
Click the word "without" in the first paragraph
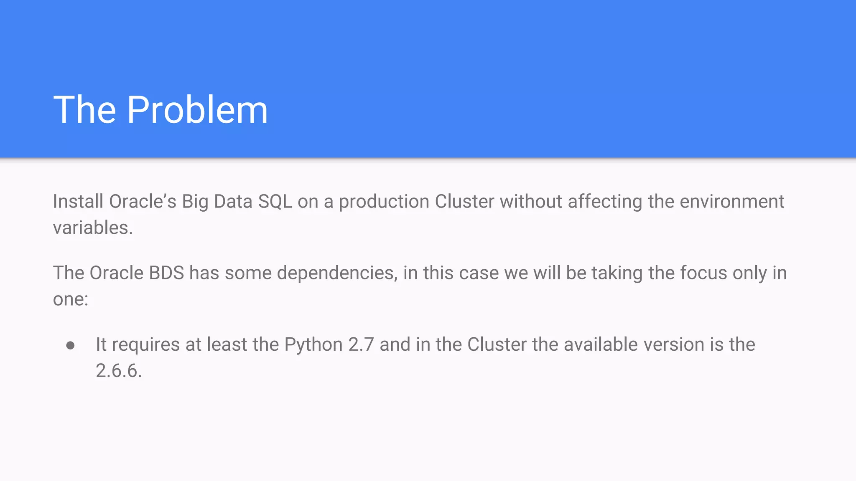[x=531, y=202]
